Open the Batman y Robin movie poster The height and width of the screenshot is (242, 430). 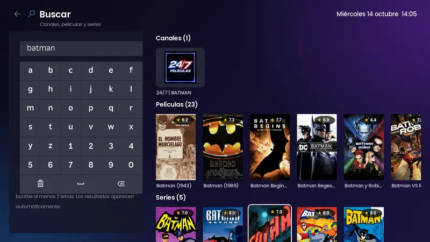pyautogui.click(x=364, y=147)
